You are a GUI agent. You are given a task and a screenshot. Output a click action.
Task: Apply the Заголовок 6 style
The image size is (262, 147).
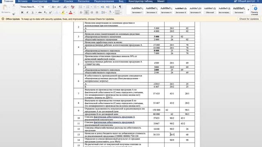coord(181,10)
